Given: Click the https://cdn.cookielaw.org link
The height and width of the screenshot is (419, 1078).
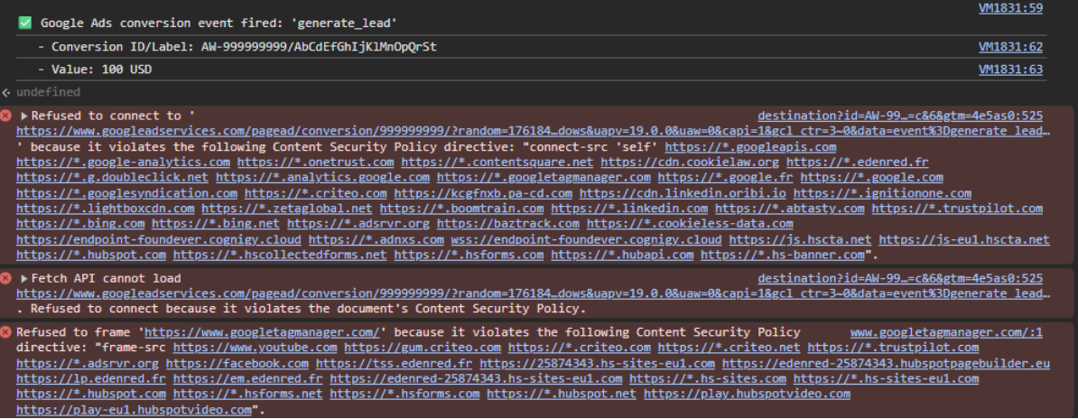Looking at the screenshot, I should pyautogui.click(x=690, y=162).
